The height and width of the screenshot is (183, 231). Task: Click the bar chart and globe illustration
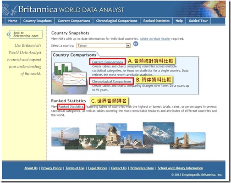pyautogui.click(x=70, y=78)
